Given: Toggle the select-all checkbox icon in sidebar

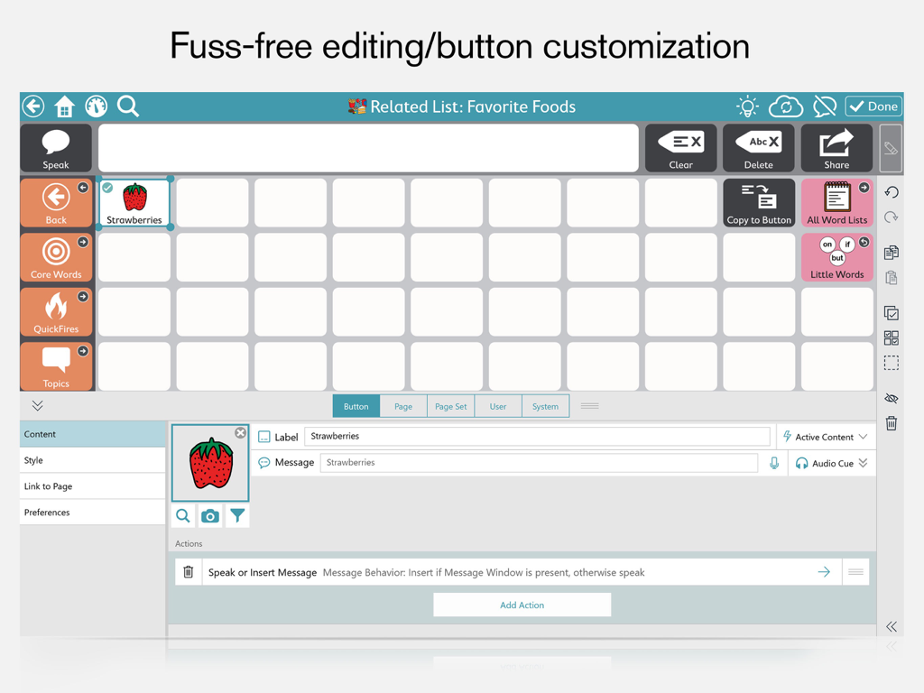Looking at the screenshot, I should pos(892,313).
